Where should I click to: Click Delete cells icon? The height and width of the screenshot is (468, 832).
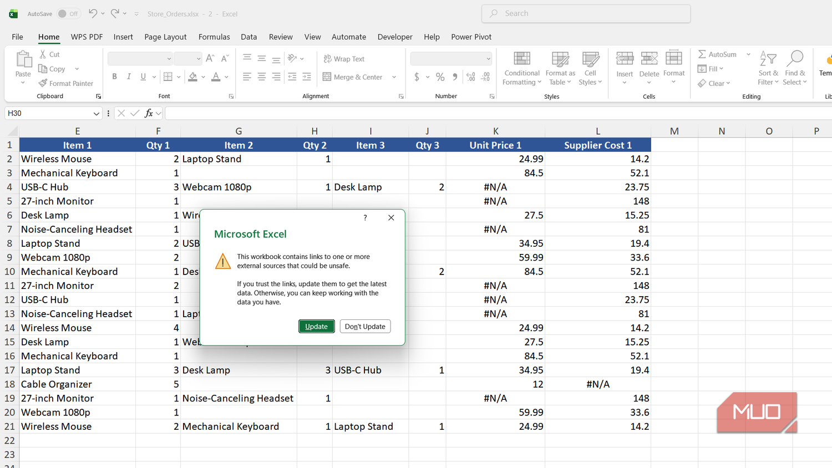[649, 58]
